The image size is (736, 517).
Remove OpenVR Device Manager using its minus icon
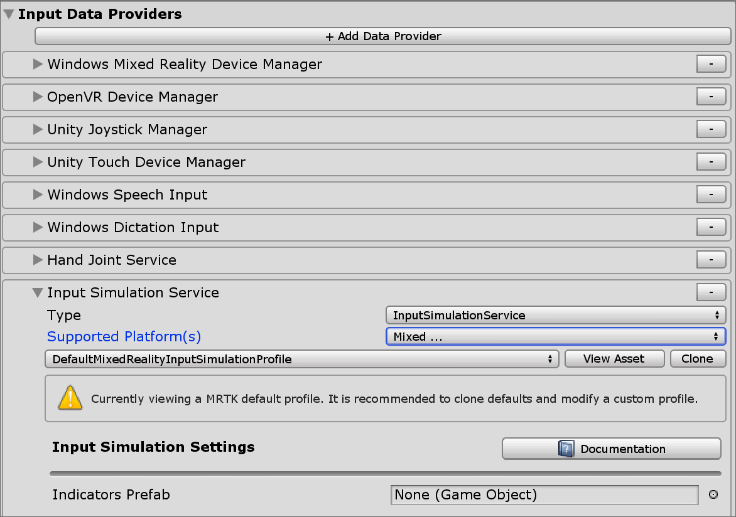[710, 97]
